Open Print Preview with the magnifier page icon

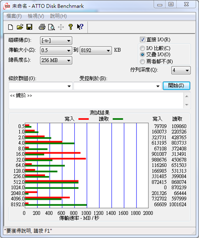51,27
